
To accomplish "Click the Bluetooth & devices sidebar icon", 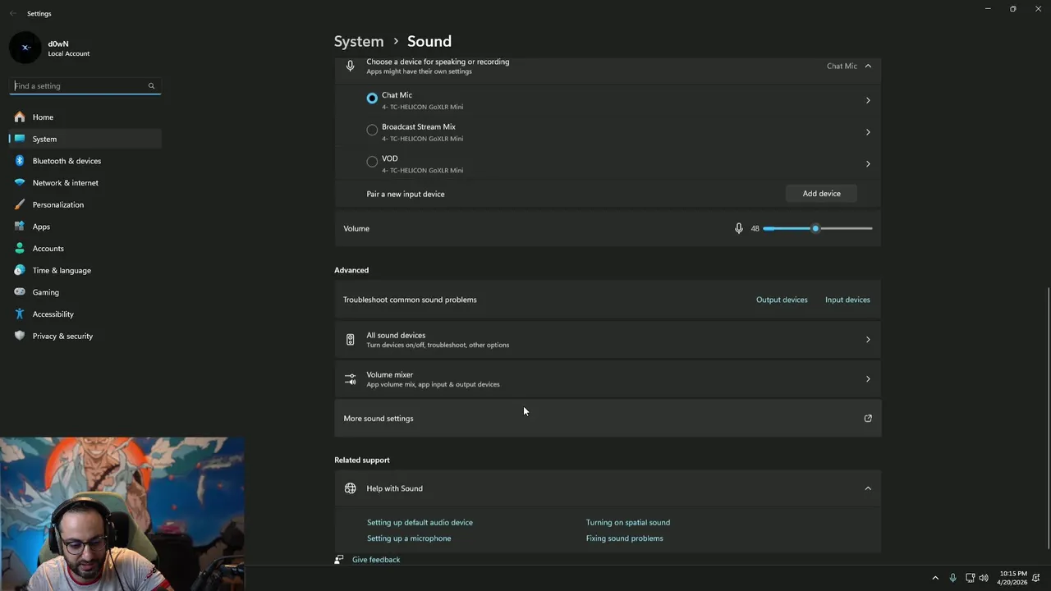I will 20,161.
